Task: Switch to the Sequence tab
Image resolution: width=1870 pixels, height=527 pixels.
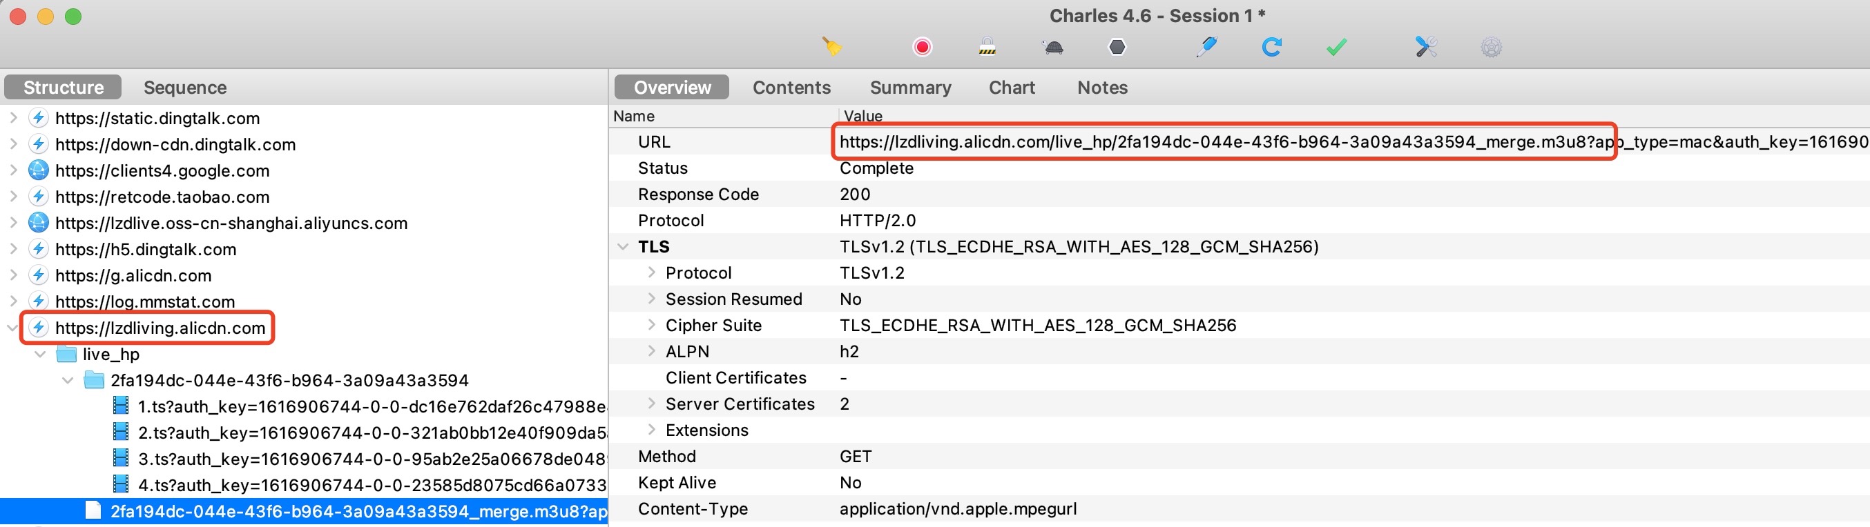Action: [185, 88]
